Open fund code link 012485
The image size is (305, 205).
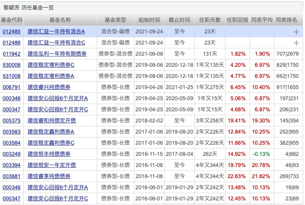(12, 31)
